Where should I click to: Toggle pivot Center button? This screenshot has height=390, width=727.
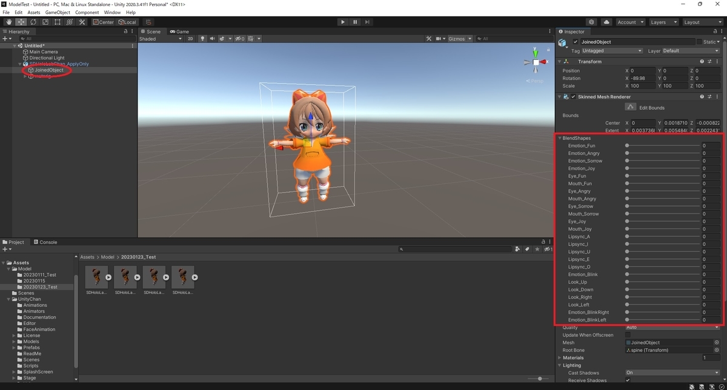point(103,22)
